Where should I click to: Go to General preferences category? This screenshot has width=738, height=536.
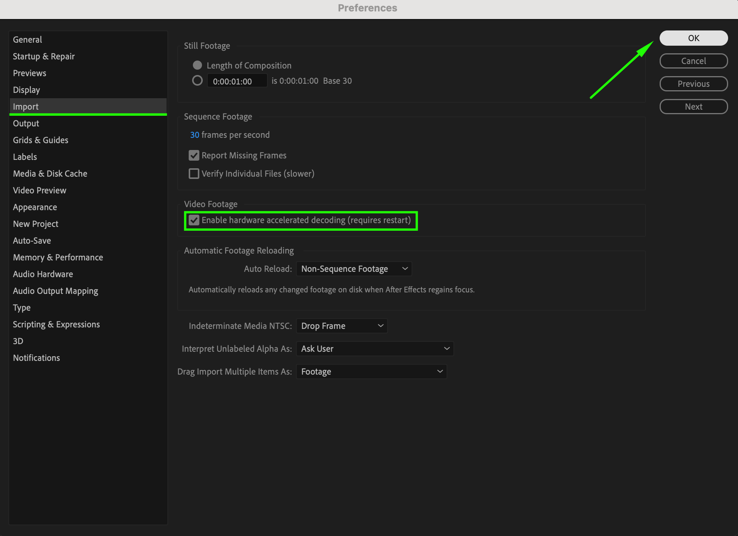pyautogui.click(x=27, y=40)
